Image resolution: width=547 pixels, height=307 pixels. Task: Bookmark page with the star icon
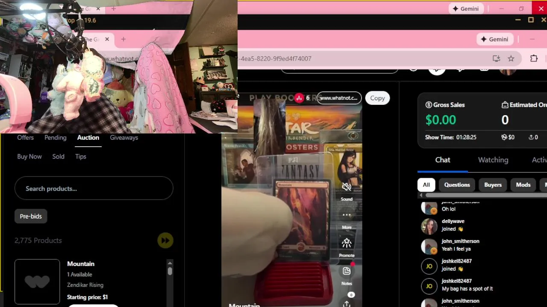pyautogui.click(x=511, y=58)
